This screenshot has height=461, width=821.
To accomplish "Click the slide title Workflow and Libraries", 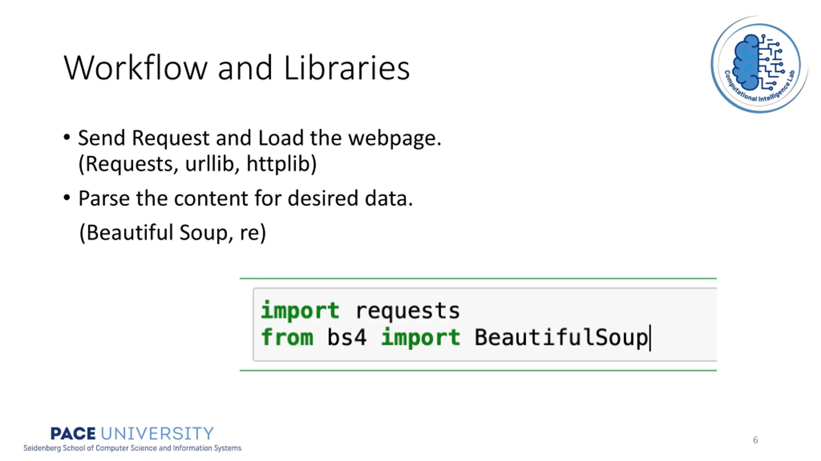I will 237,68.
